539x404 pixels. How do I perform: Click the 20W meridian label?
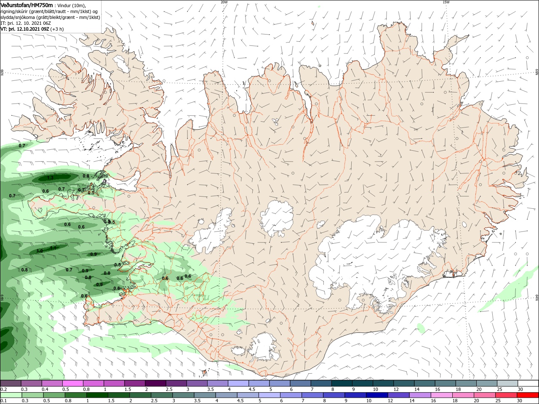[224, 2]
